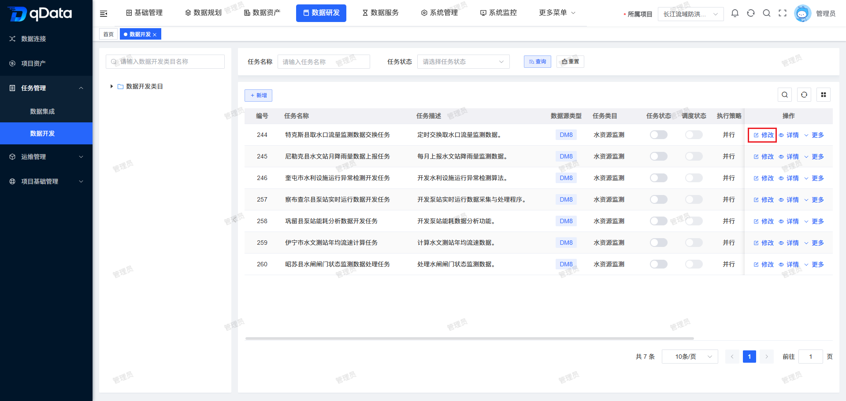Screen dimensions: 846x401
Task: Edit task 257
Action: [x=764, y=200]
